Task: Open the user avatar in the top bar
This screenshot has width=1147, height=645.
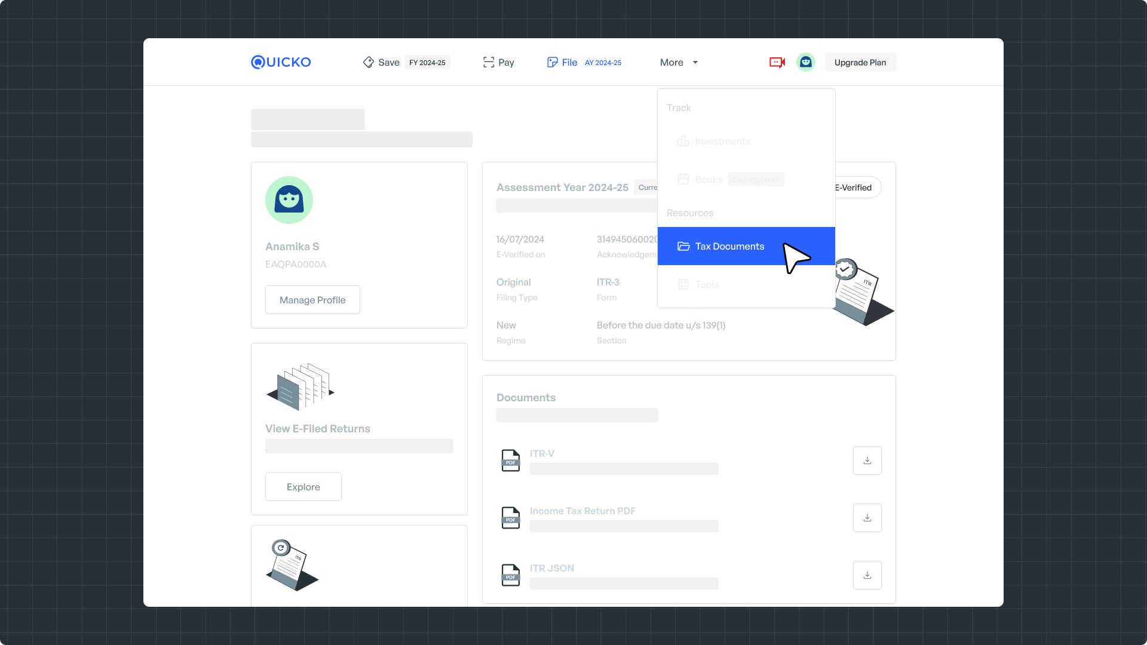Action: click(806, 62)
